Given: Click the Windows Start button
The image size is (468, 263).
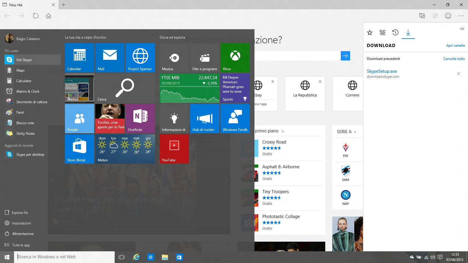Looking at the screenshot, I should tap(7, 257).
